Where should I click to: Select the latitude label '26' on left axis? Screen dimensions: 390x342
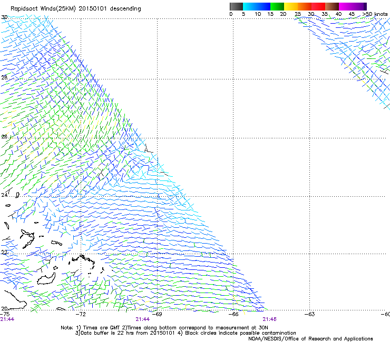pos(4,137)
